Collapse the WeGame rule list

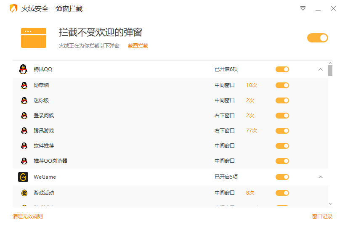click(321, 177)
